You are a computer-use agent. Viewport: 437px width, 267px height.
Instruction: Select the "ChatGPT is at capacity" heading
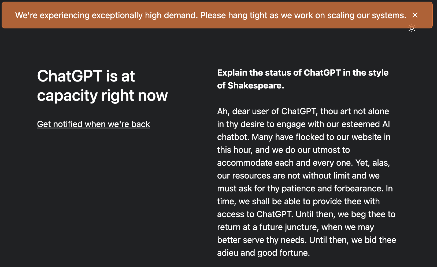(103, 86)
